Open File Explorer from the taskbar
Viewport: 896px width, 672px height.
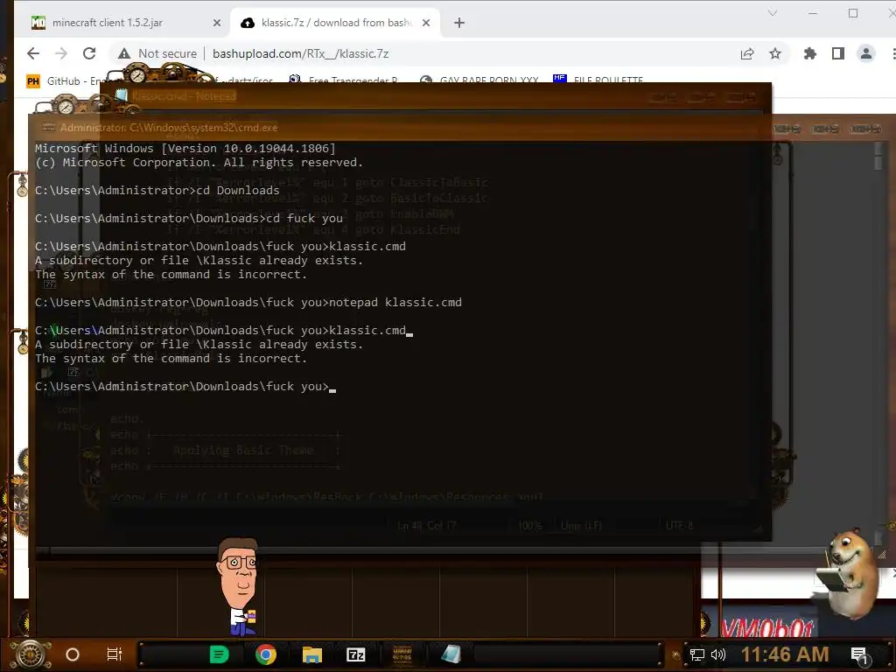[x=312, y=654]
